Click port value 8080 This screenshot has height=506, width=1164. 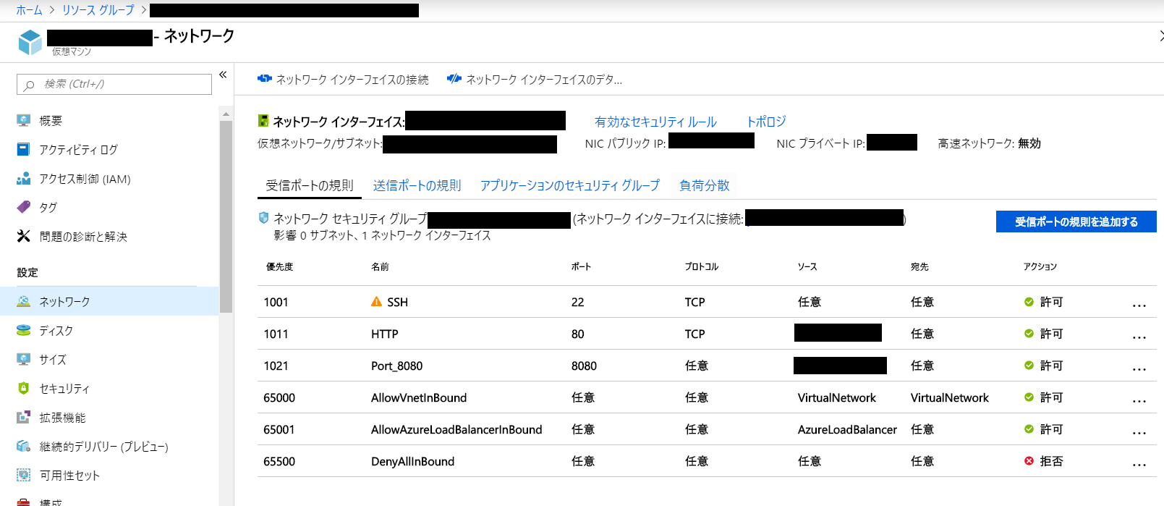(584, 366)
